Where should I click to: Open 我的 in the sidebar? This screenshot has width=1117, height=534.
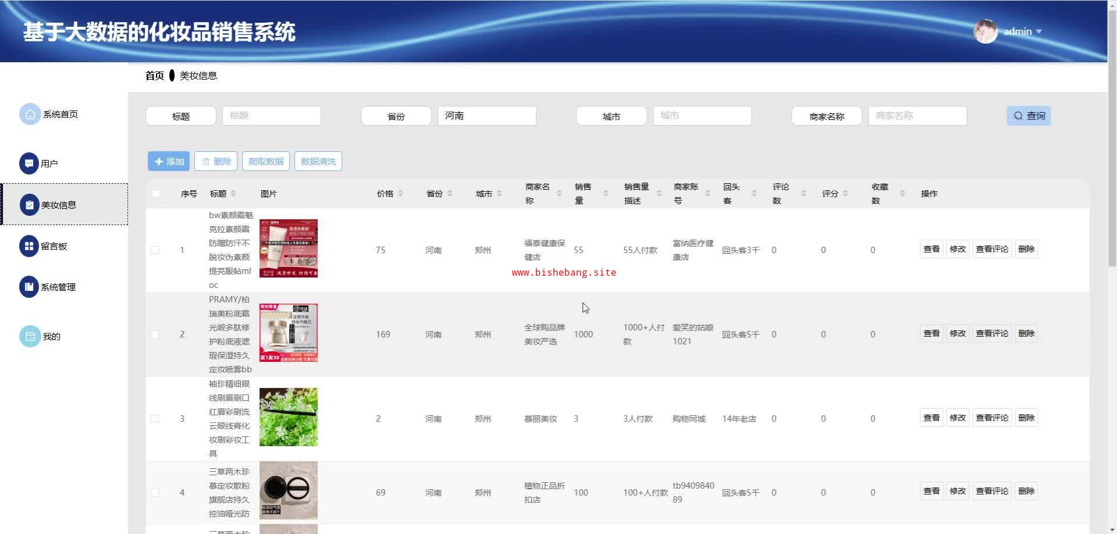(52, 337)
